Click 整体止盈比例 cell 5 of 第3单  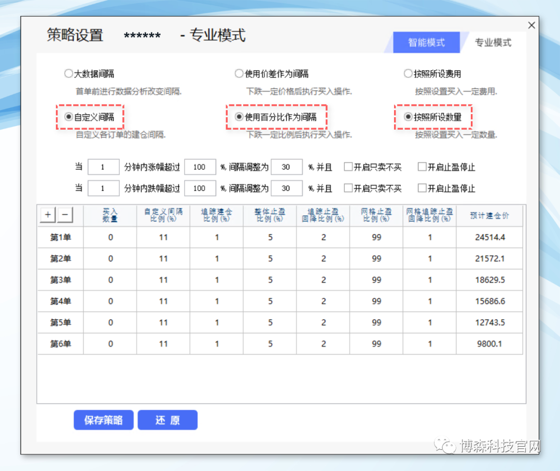click(270, 280)
